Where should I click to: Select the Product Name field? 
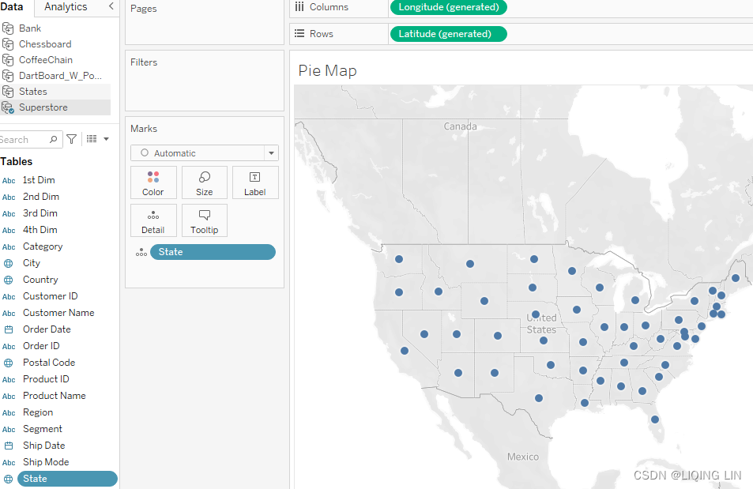coord(55,396)
